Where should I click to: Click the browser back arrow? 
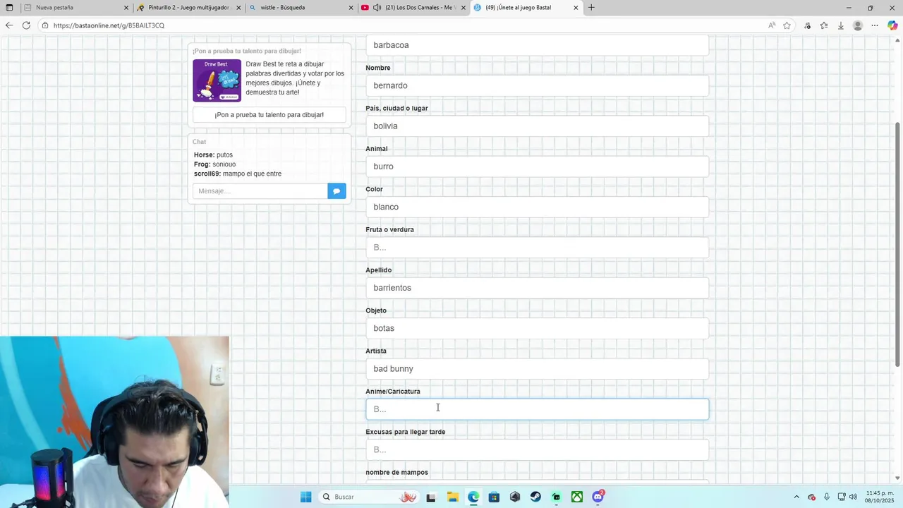(8, 25)
